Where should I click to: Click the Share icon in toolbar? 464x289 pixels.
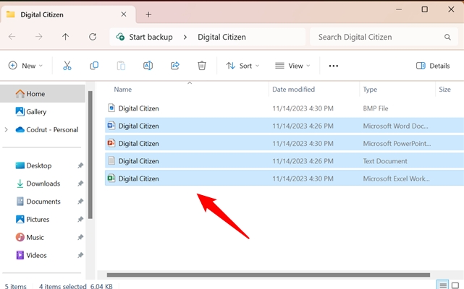pyautogui.click(x=174, y=66)
